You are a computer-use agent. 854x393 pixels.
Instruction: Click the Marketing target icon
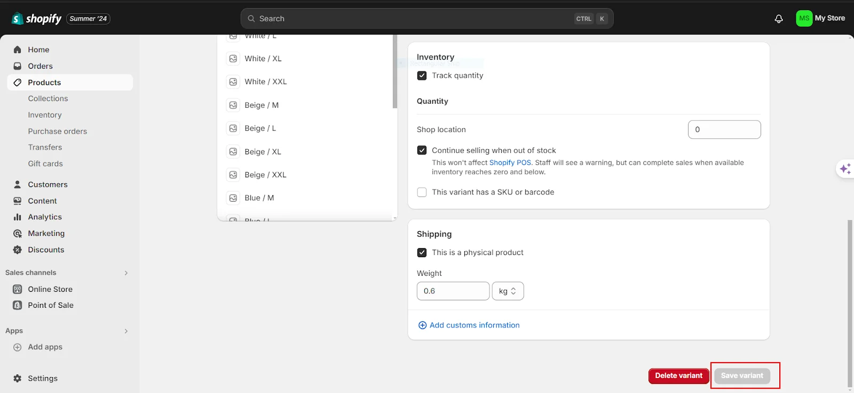[18, 233]
